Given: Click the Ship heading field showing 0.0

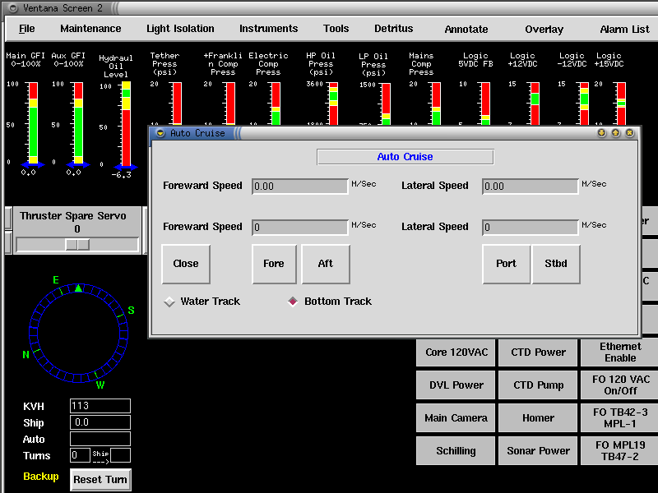Looking at the screenshot, I should click(x=100, y=422).
